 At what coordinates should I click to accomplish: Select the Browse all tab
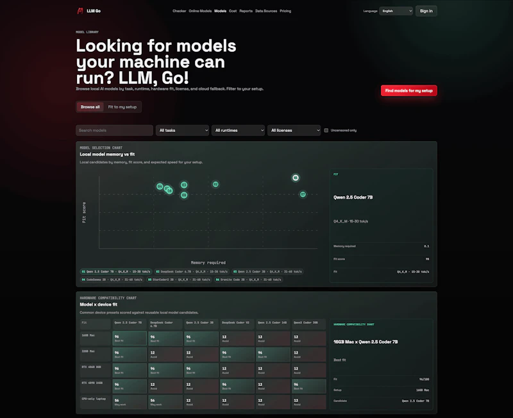(x=90, y=107)
